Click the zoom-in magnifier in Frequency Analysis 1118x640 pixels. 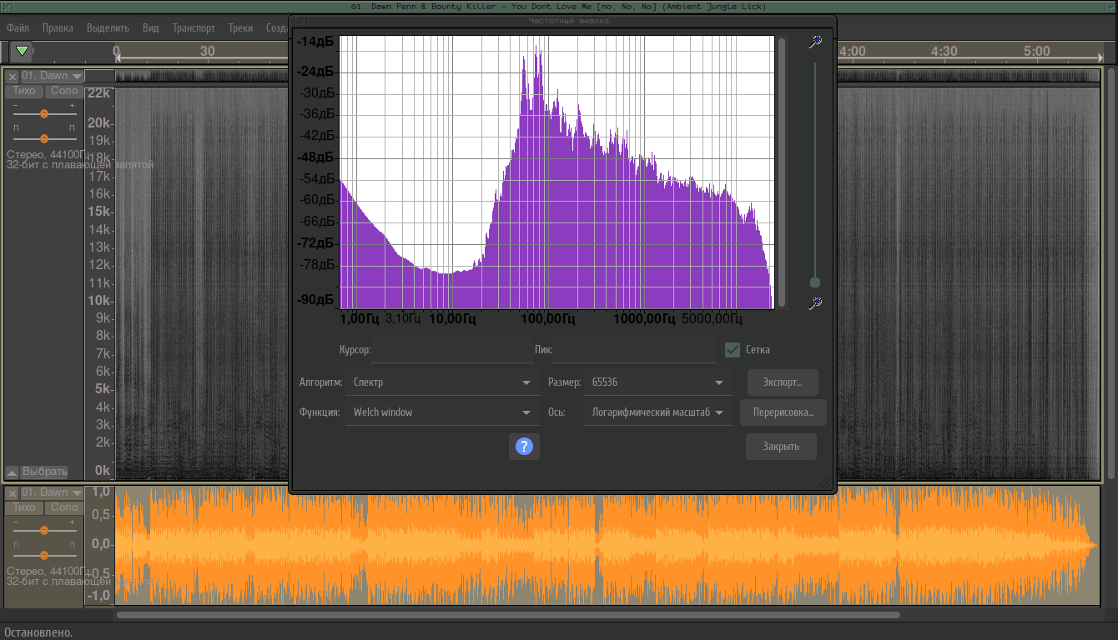pos(815,42)
